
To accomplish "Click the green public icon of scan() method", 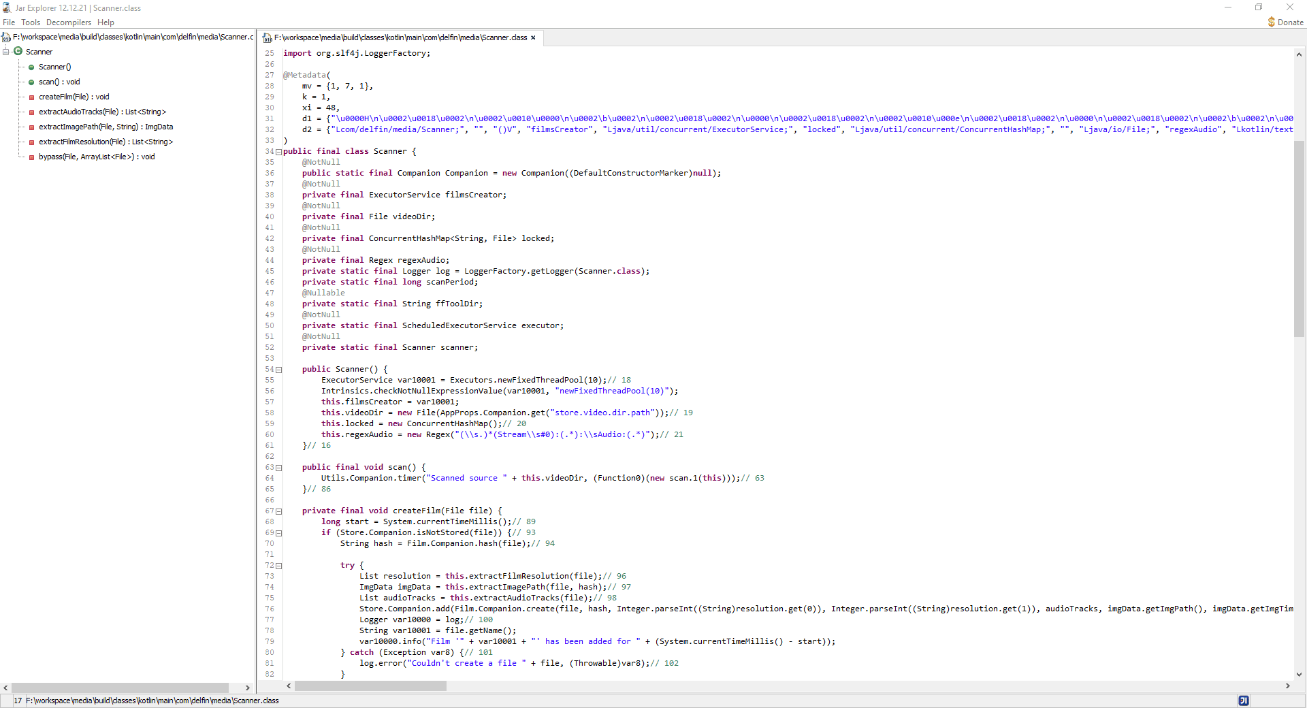I will (x=31, y=82).
